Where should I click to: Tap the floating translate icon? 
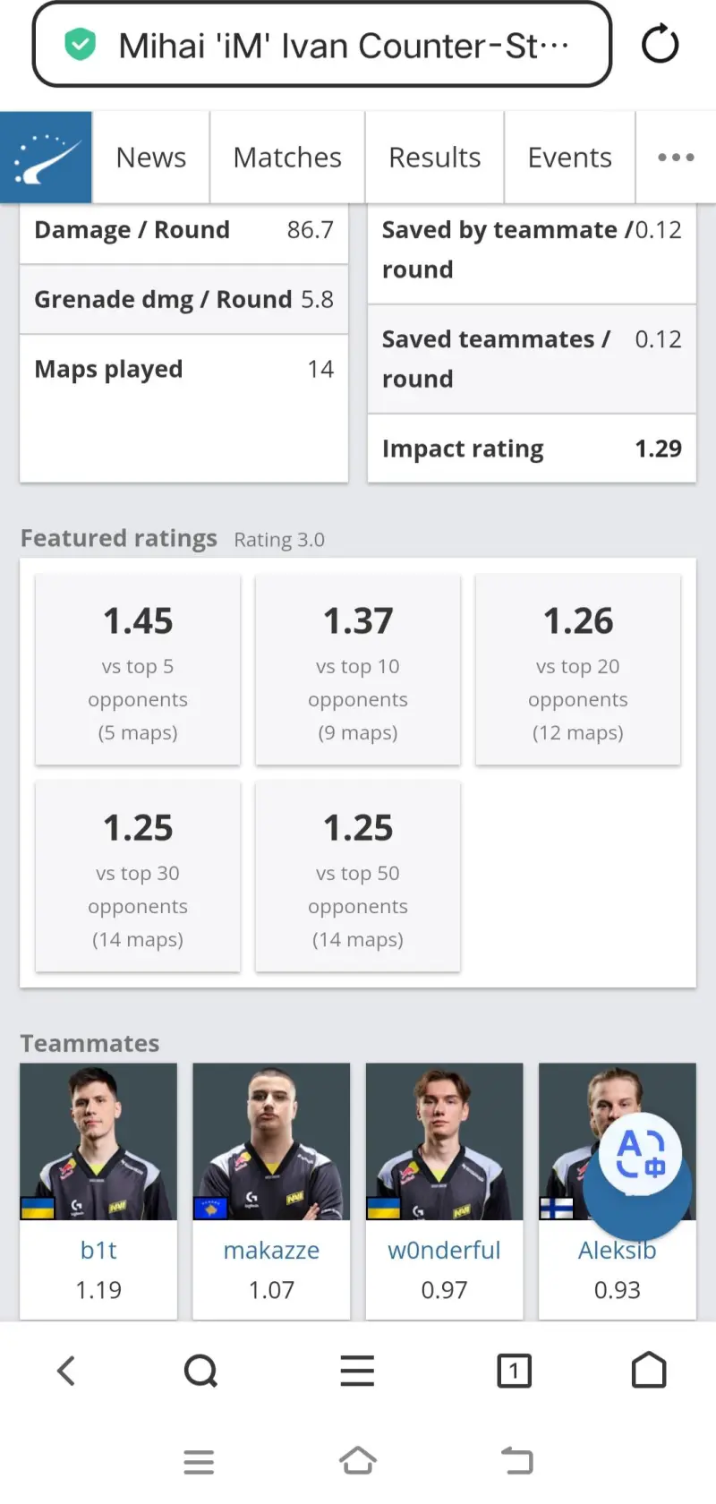640,1155
